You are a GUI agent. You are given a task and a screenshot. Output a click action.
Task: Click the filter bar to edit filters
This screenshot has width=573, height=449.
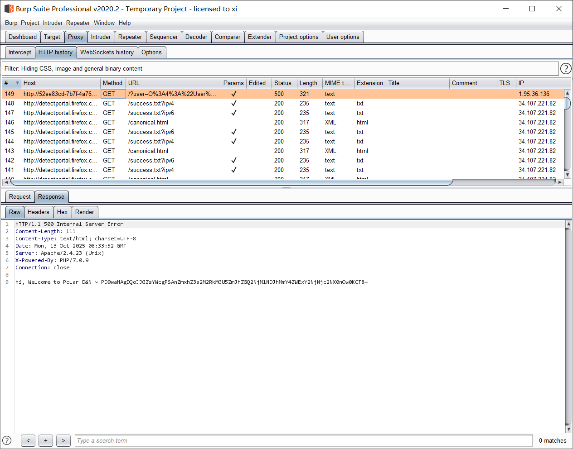point(280,69)
